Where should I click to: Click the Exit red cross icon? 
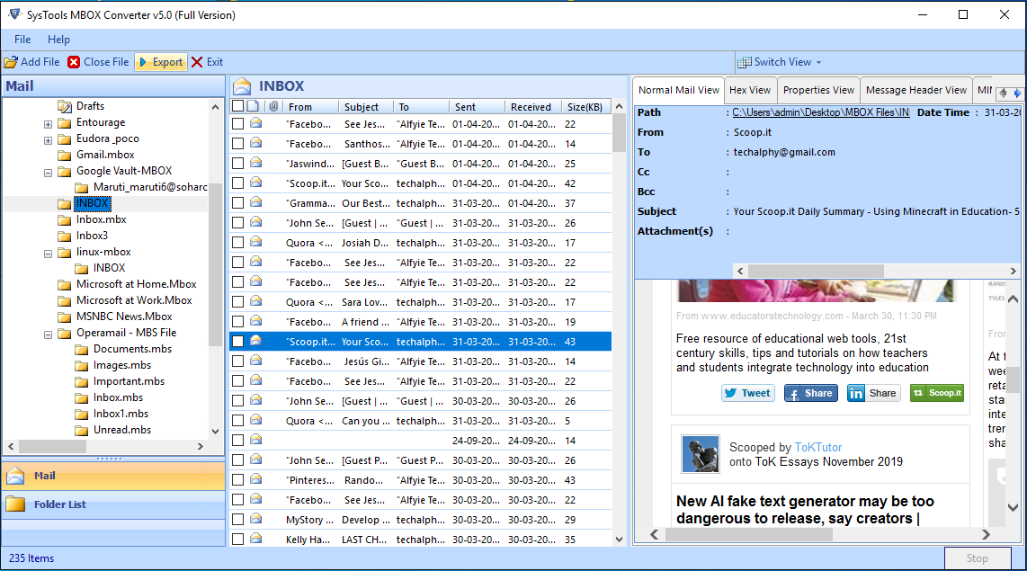tap(197, 62)
